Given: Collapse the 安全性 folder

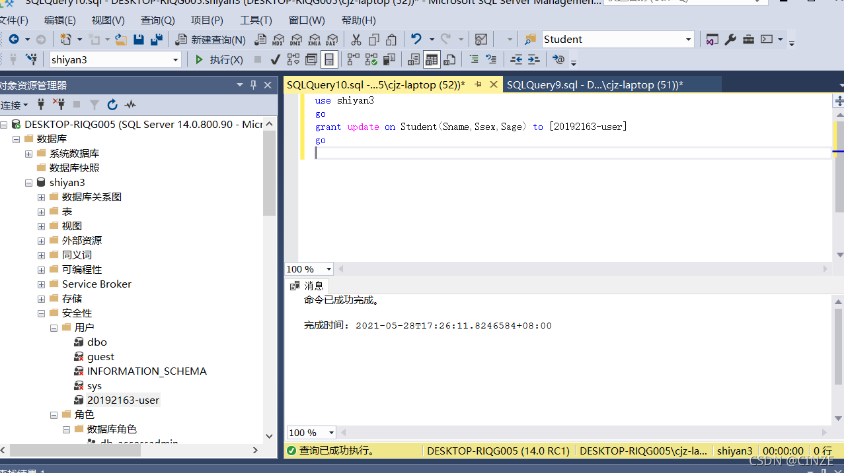Looking at the screenshot, I should pyautogui.click(x=41, y=313).
